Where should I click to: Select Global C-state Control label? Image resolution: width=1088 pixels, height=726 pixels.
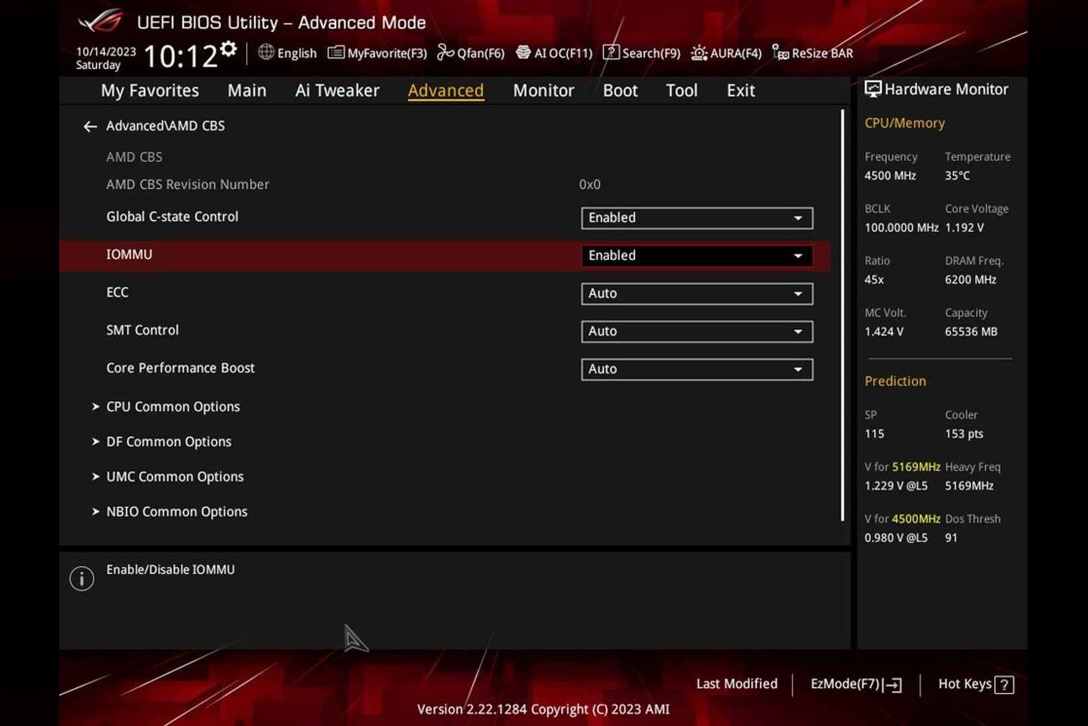coord(172,216)
